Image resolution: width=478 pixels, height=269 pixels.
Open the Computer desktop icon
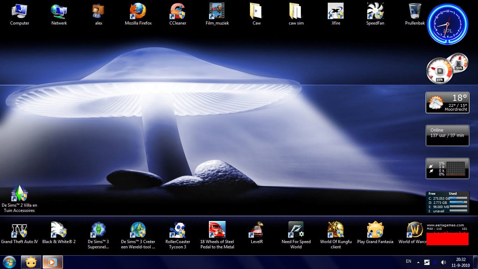(20, 14)
